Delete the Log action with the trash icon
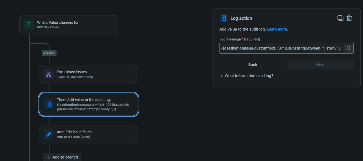This screenshot has width=363, height=161. (x=349, y=18)
